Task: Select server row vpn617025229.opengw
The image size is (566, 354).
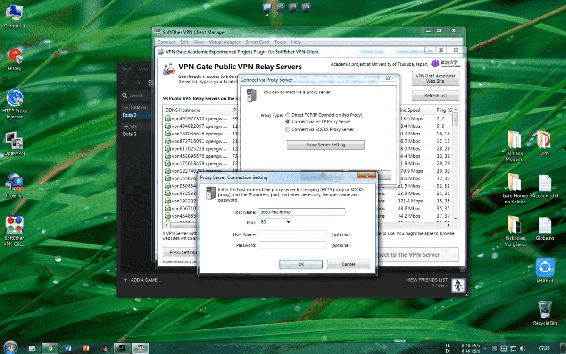Action: pos(196,149)
